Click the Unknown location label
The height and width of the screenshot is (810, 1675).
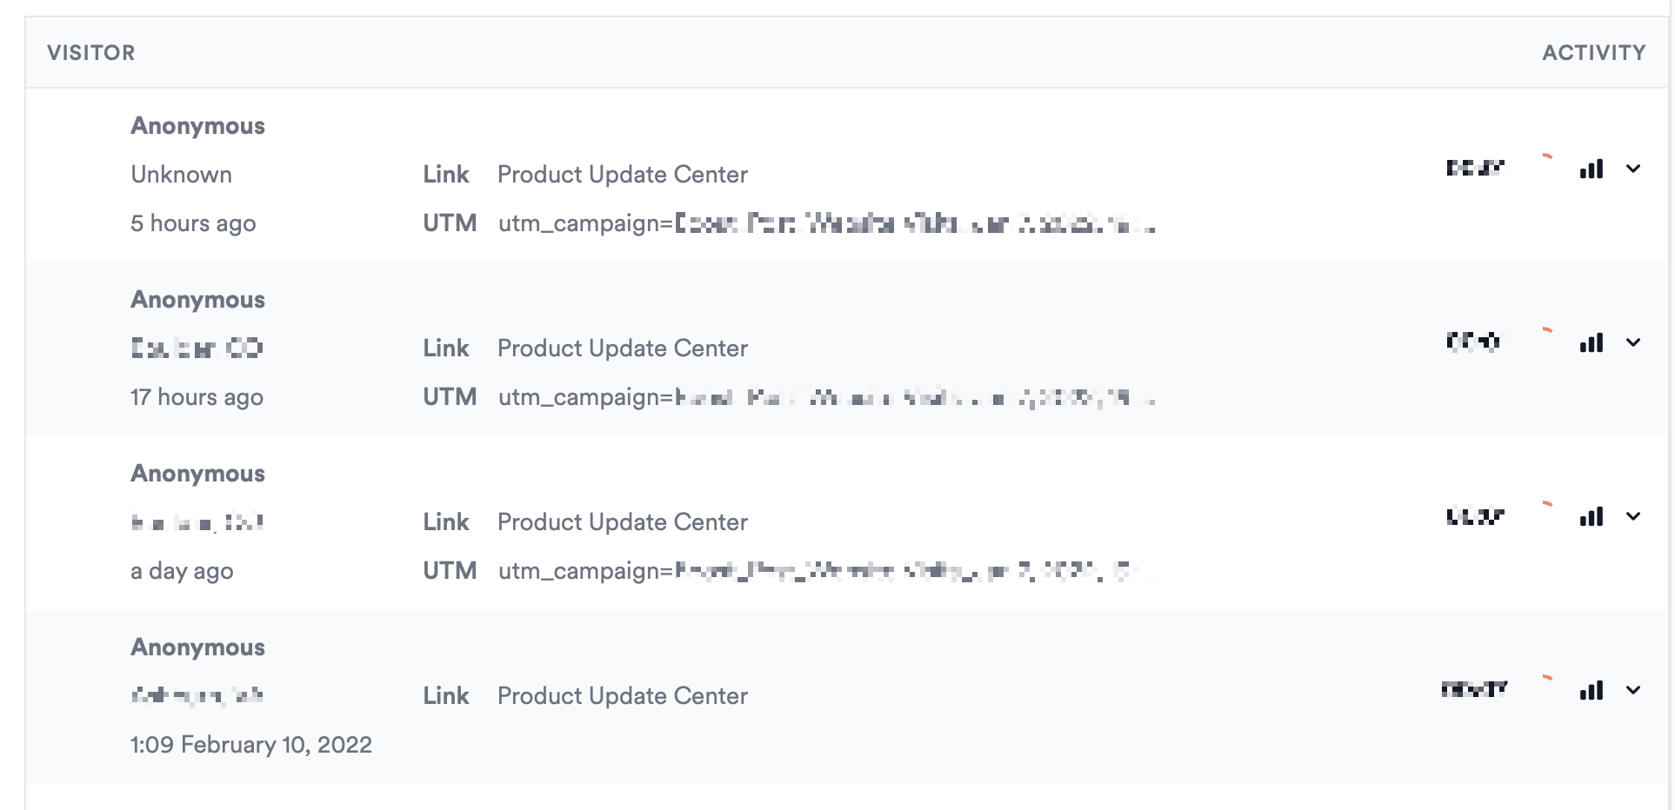pyautogui.click(x=181, y=175)
